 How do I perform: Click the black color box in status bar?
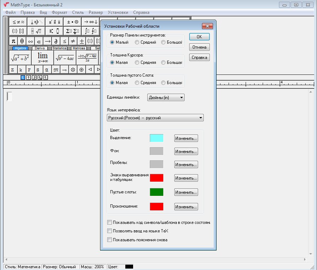click(129, 266)
